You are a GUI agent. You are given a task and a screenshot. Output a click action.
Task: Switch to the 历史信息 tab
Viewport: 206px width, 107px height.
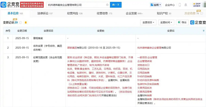[192, 13]
